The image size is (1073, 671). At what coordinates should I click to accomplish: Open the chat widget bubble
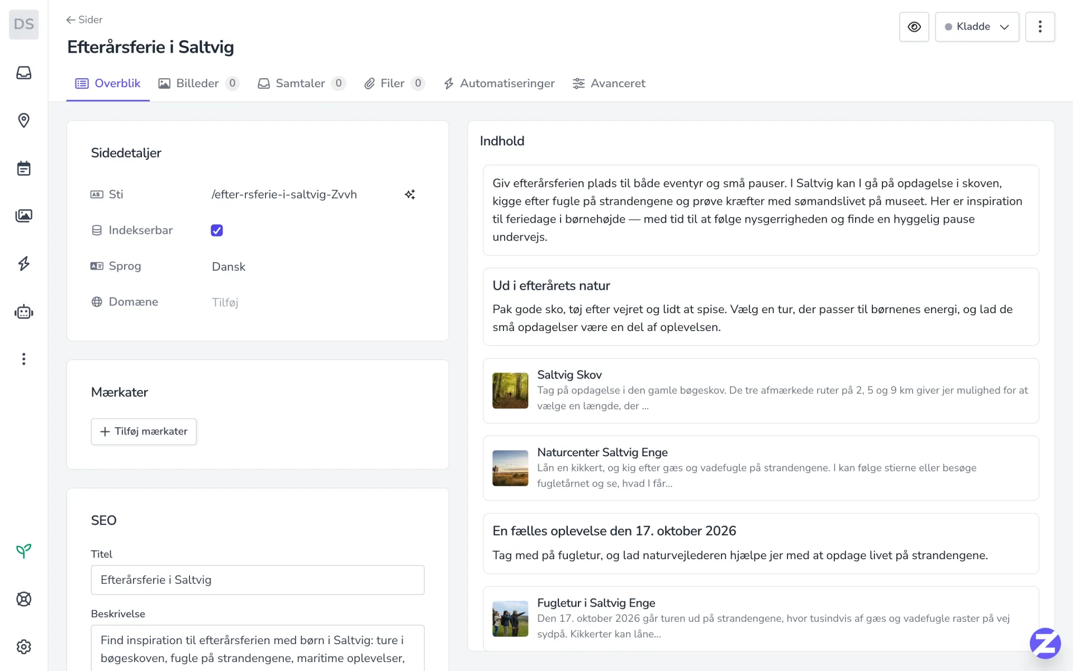coord(1045,643)
